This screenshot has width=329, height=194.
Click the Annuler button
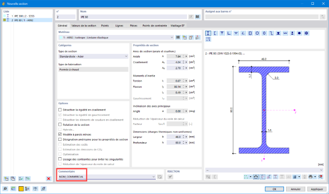295,189
